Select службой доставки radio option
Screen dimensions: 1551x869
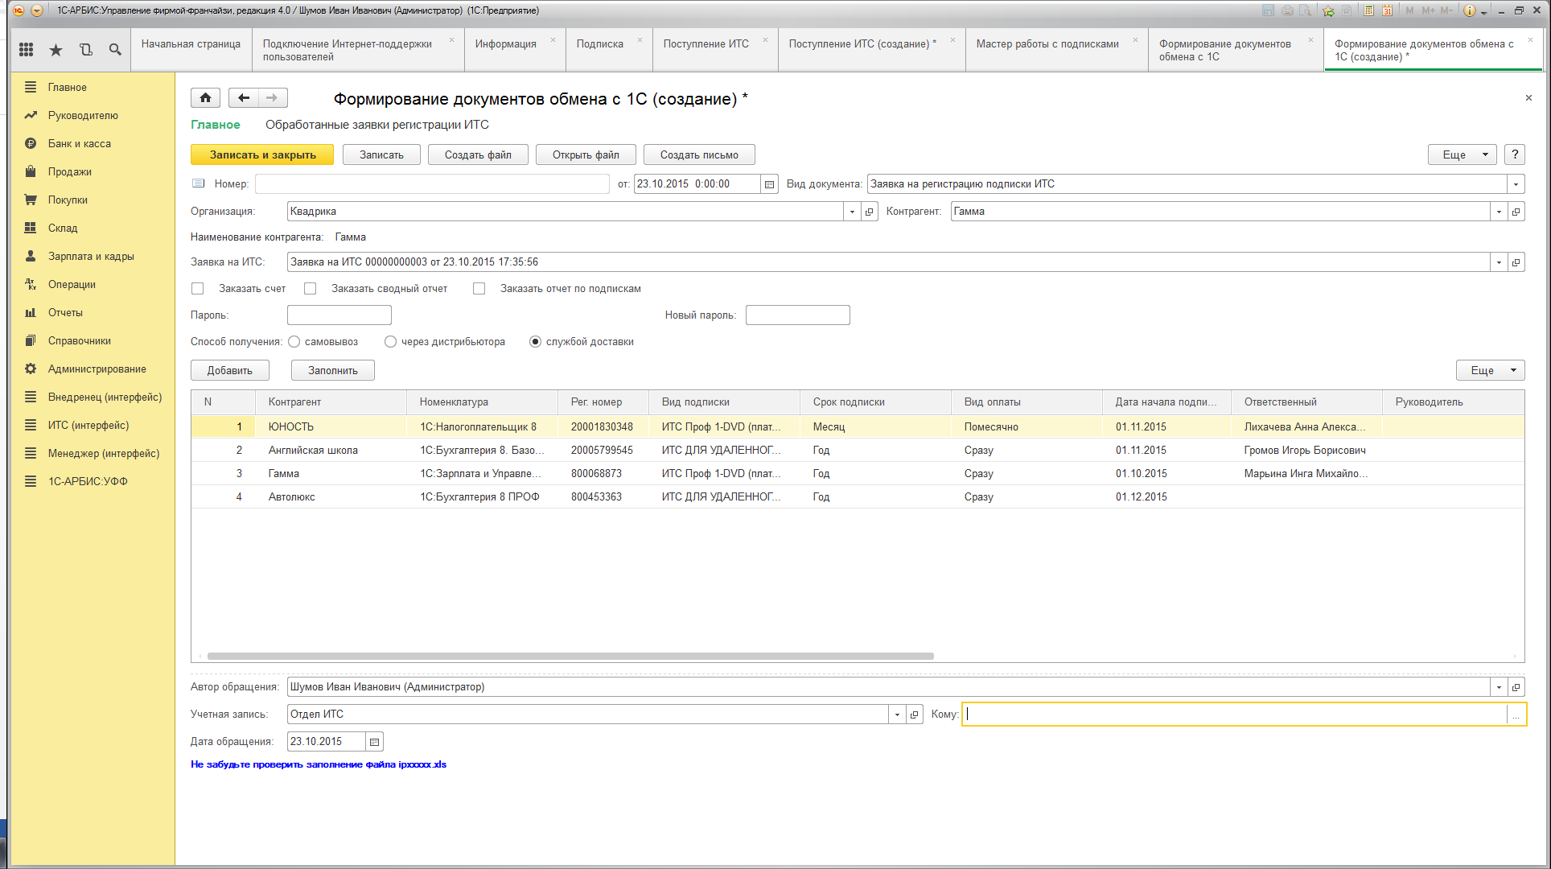(536, 342)
